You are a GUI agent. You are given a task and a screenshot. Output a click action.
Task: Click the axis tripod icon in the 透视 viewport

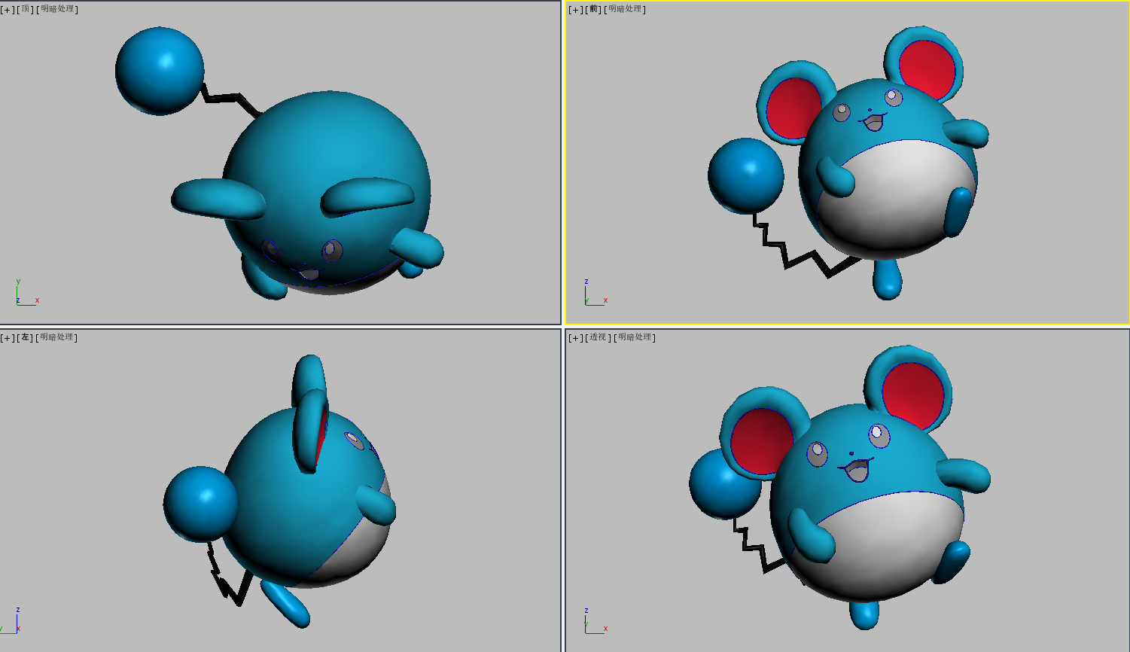click(592, 623)
